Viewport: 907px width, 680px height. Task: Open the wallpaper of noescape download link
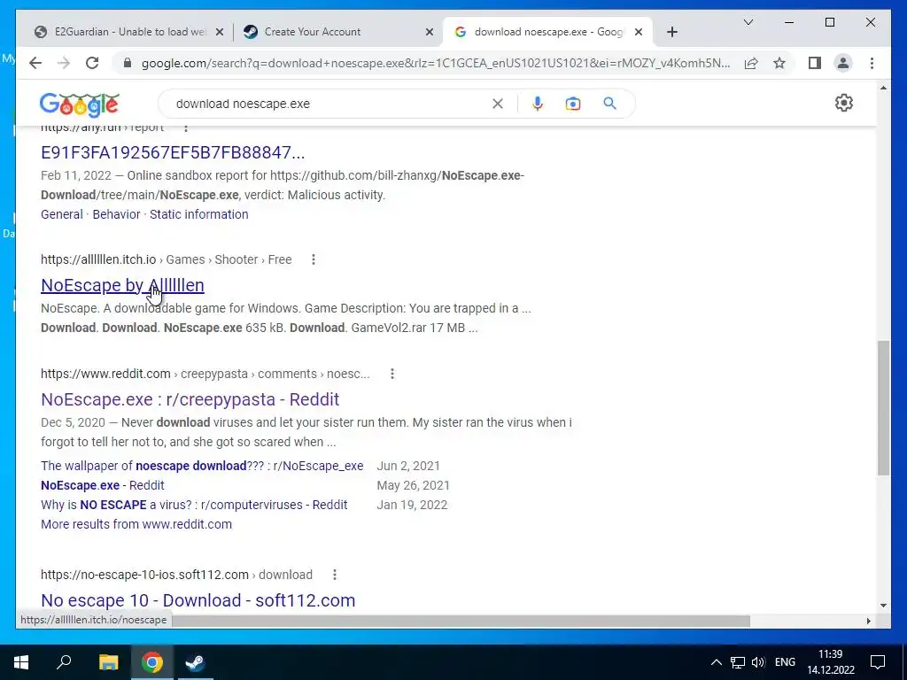pos(202,466)
